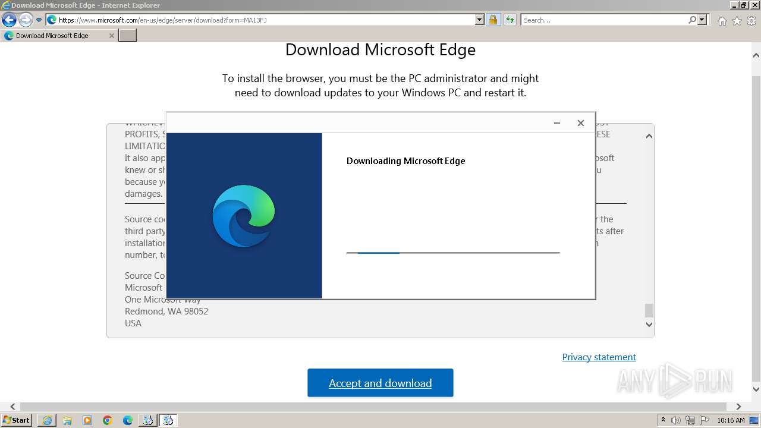Run search with the magnifier icon
This screenshot has height=428, width=761.
click(692, 20)
